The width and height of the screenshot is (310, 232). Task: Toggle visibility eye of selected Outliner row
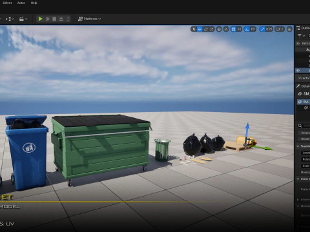pos(298,70)
